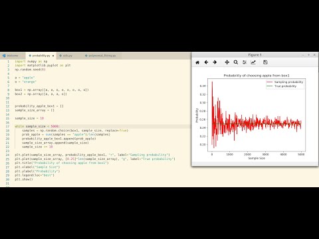Click 'import matplotlib.pyplot as plt' on line 2
The width and height of the screenshot is (319, 239).
click(43, 66)
